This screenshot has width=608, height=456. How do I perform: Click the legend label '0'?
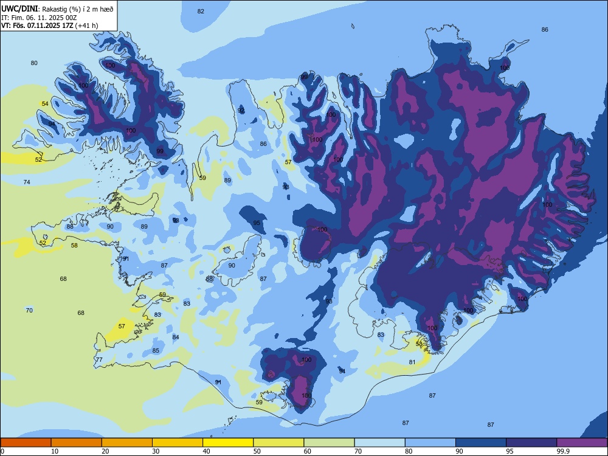(2, 451)
